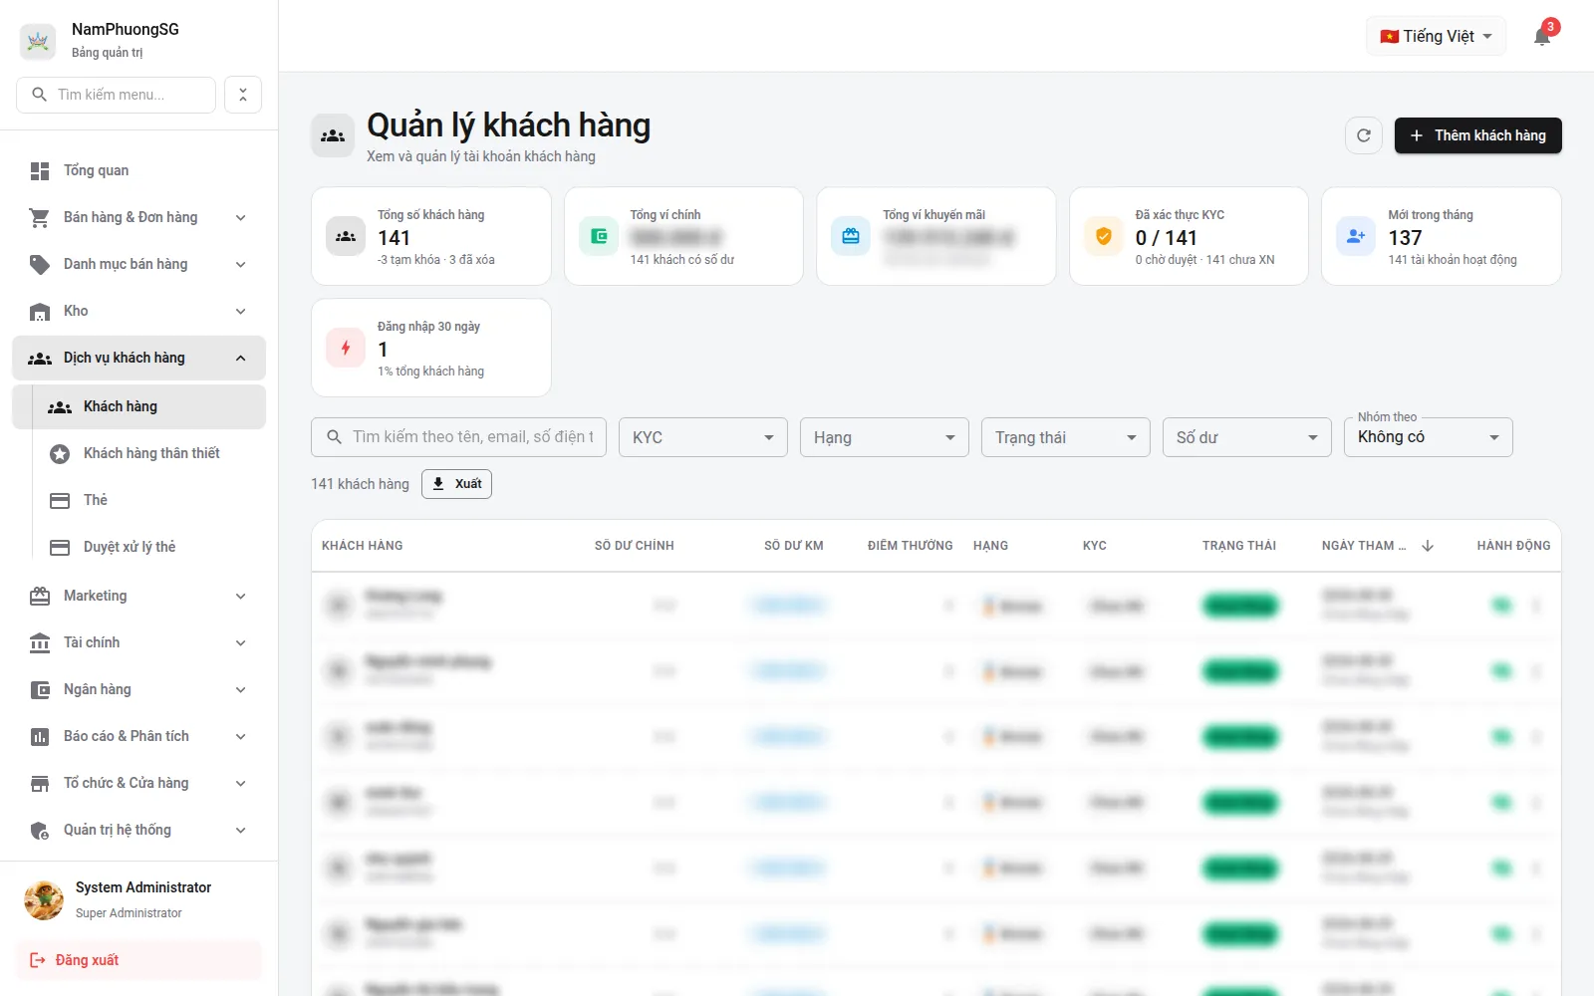The width and height of the screenshot is (1594, 996).
Task: Expand the Marketing menu
Action: [138, 596]
